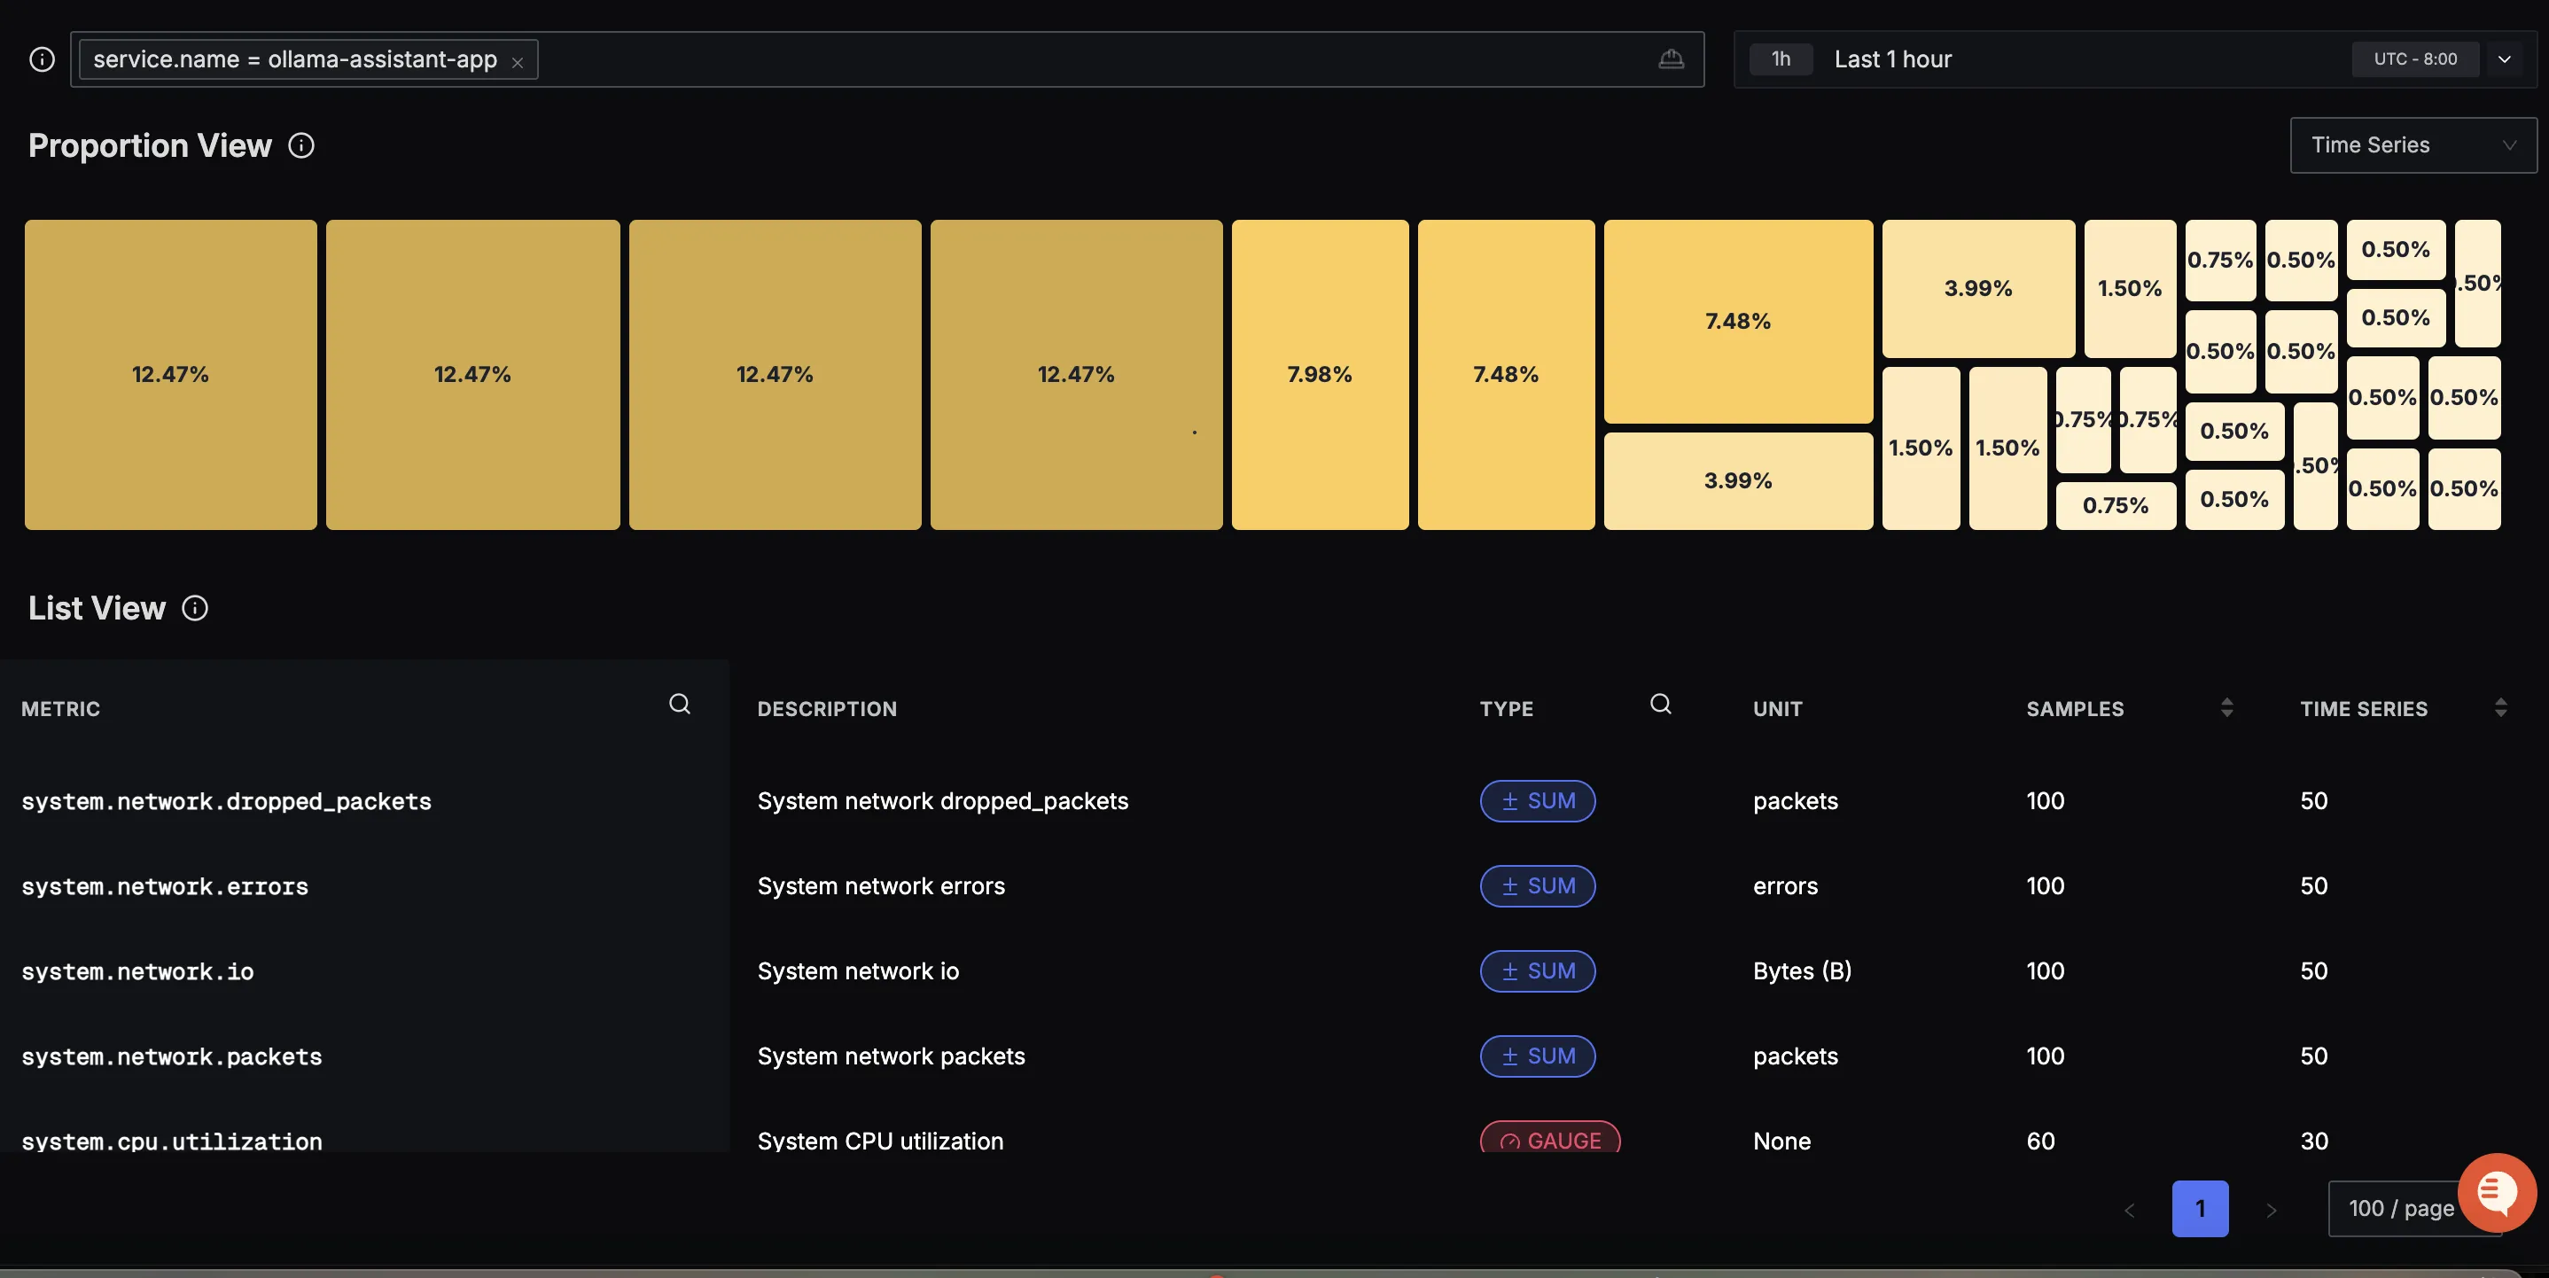Click into the filter query input field
Viewport: 2549px width, 1278px height.
[x=1088, y=59]
